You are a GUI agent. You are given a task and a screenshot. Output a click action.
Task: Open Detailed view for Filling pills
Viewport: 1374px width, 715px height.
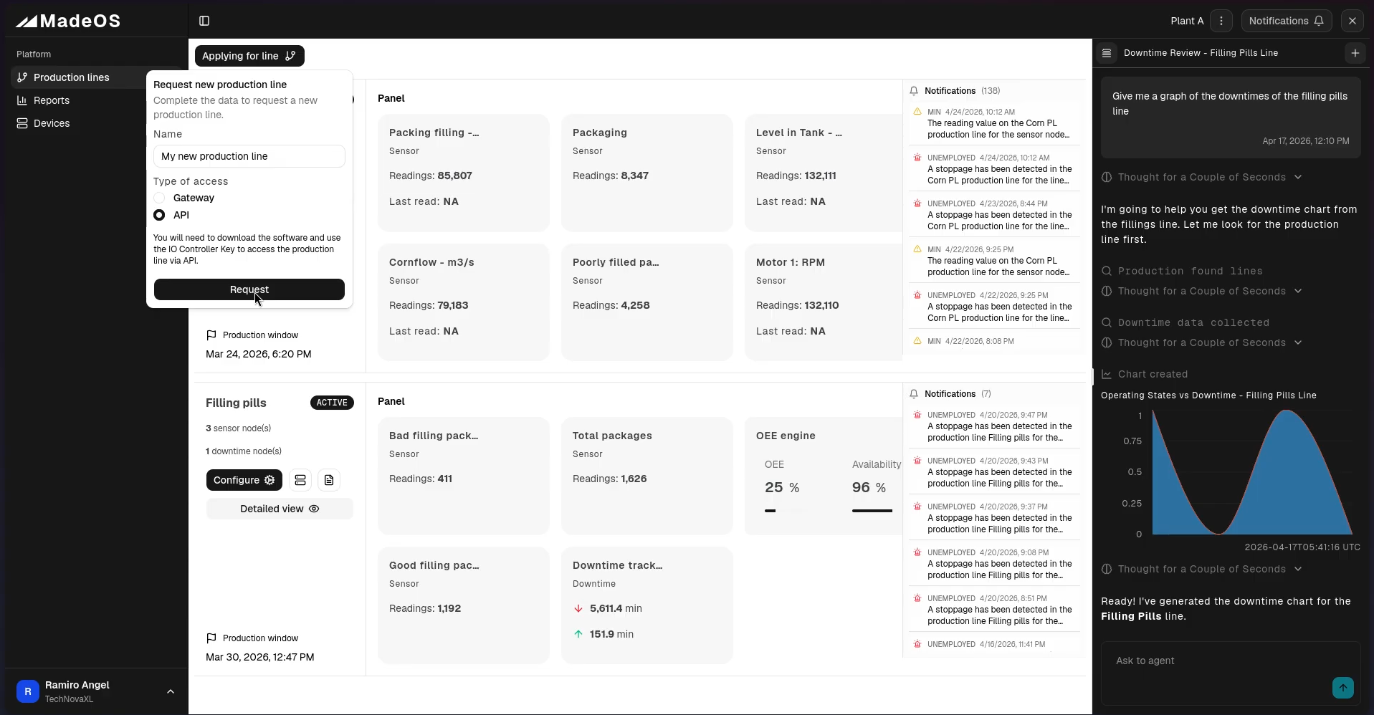(x=280, y=509)
